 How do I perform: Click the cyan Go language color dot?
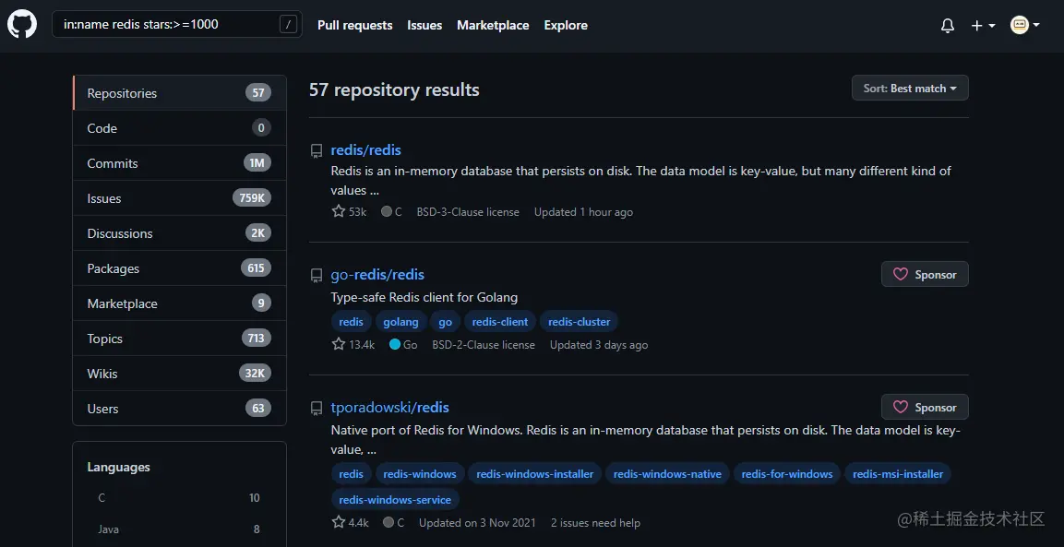[x=394, y=344]
